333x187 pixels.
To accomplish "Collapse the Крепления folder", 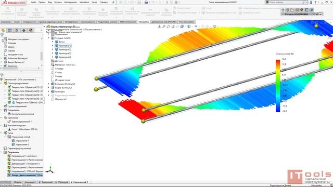I will coord(1,118).
